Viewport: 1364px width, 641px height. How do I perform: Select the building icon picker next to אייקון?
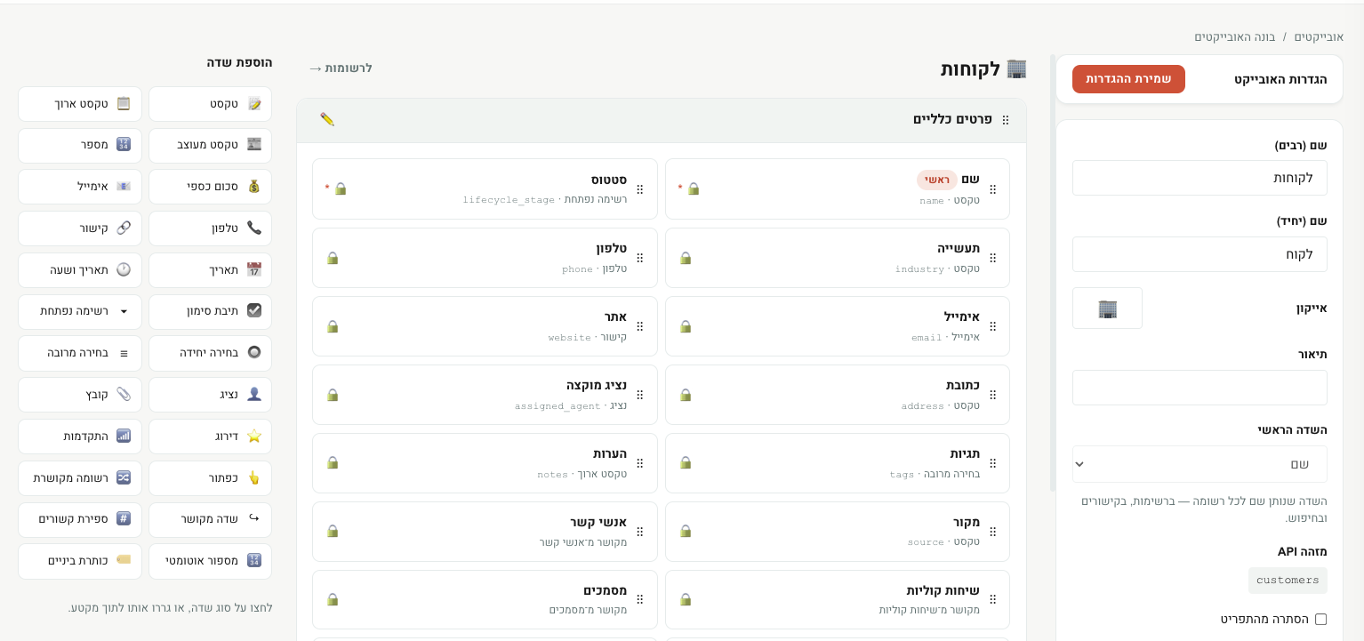pyautogui.click(x=1107, y=308)
